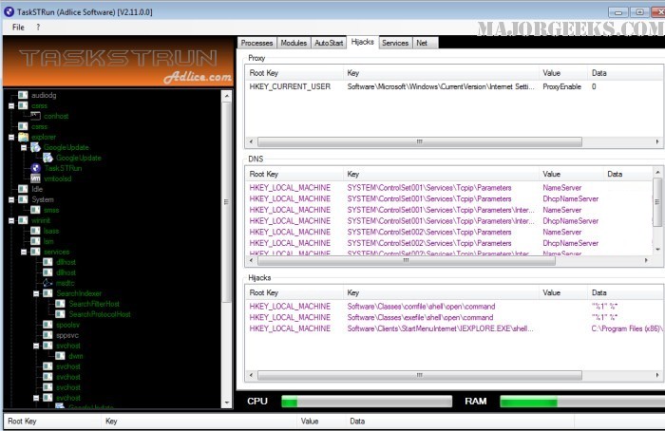
Task: Click the vmtoolsd process icon
Action: pyautogui.click(x=36, y=178)
